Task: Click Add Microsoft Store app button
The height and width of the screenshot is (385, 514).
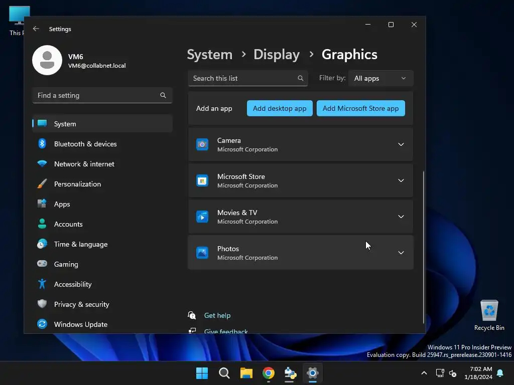Action: [x=360, y=108]
